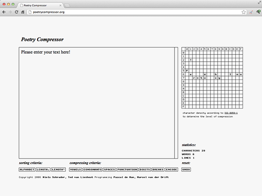Reset changes with the UNDO button
The height and width of the screenshot is (196, 262).
[x=186, y=170]
